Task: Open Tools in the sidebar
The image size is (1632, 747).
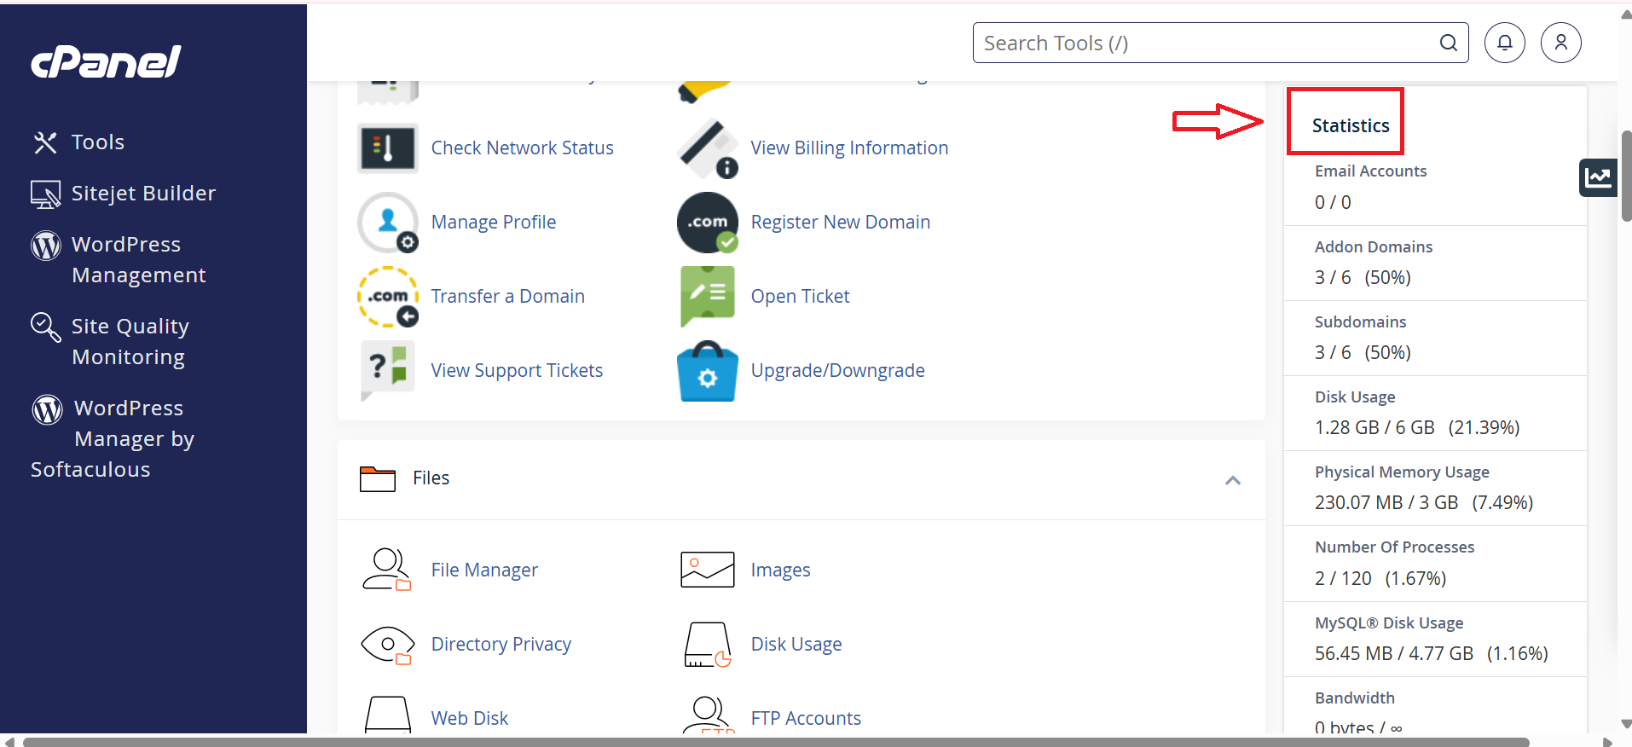Action: 97,142
